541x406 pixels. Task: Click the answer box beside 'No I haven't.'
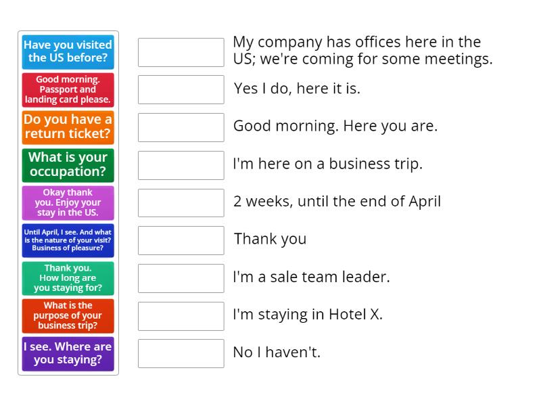[181, 353]
